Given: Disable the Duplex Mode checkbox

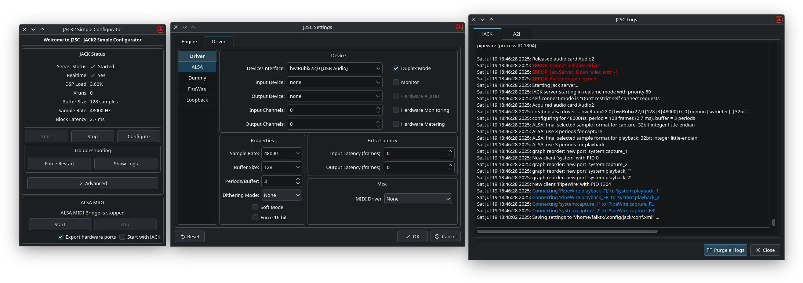Looking at the screenshot, I should click(396, 68).
